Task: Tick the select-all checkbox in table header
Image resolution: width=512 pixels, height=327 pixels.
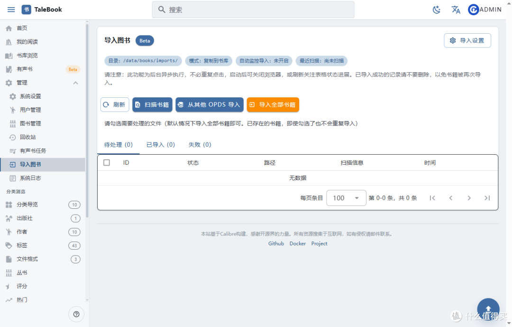Action: (107, 162)
